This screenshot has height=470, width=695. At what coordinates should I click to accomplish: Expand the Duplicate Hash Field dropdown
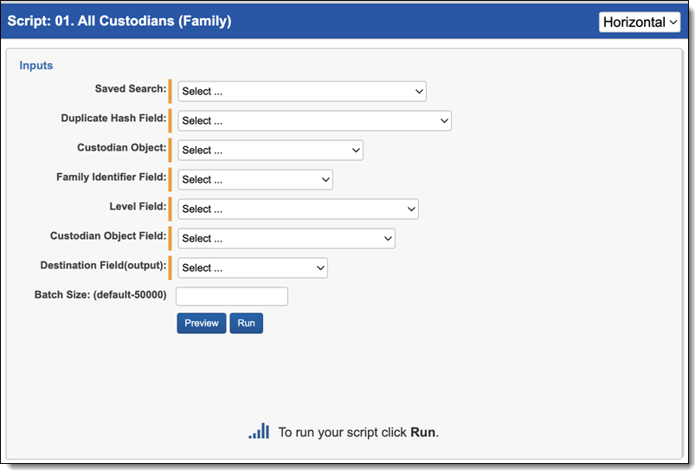(314, 121)
